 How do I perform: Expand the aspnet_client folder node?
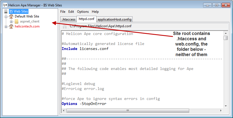[x=11, y=22]
